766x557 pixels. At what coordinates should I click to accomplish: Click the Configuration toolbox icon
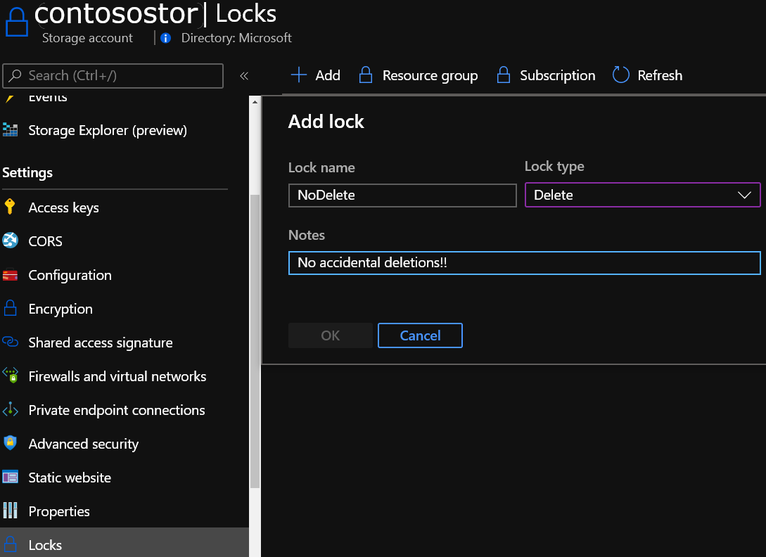click(10, 275)
